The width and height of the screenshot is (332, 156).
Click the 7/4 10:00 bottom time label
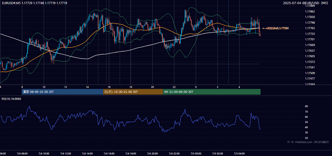coord(44,154)
